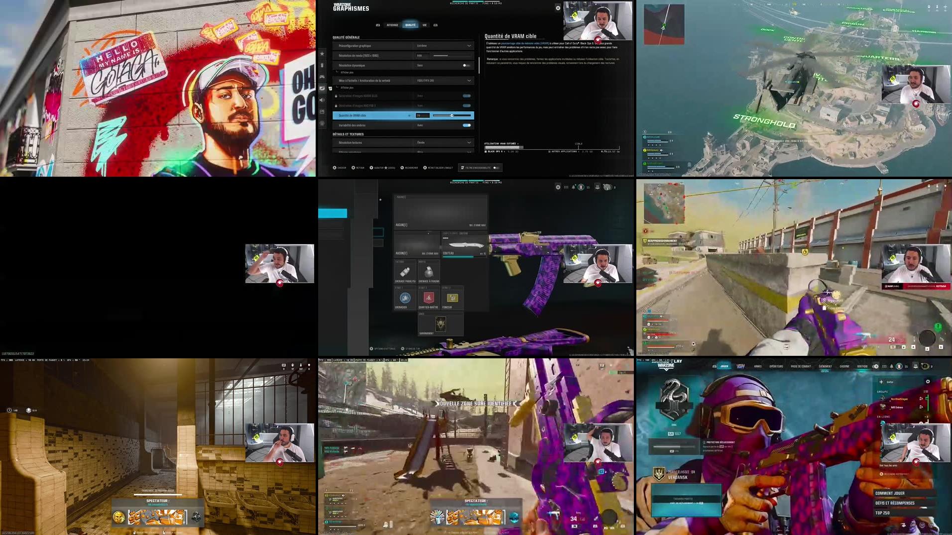The width and height of the screenshot is (952, 535).
Task: Expand Afficher plus under Résolution dynamique
Action: (347, 73)
